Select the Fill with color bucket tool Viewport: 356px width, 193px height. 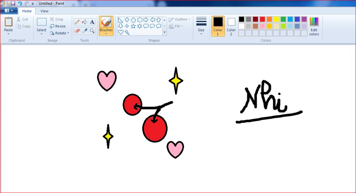(84, 22)
